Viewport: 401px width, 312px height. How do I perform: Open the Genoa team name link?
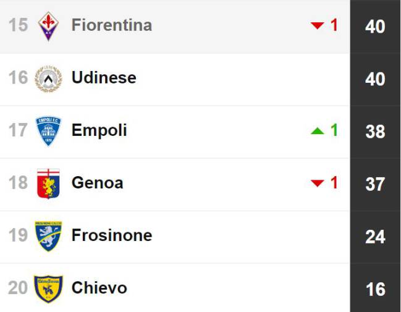98,183
